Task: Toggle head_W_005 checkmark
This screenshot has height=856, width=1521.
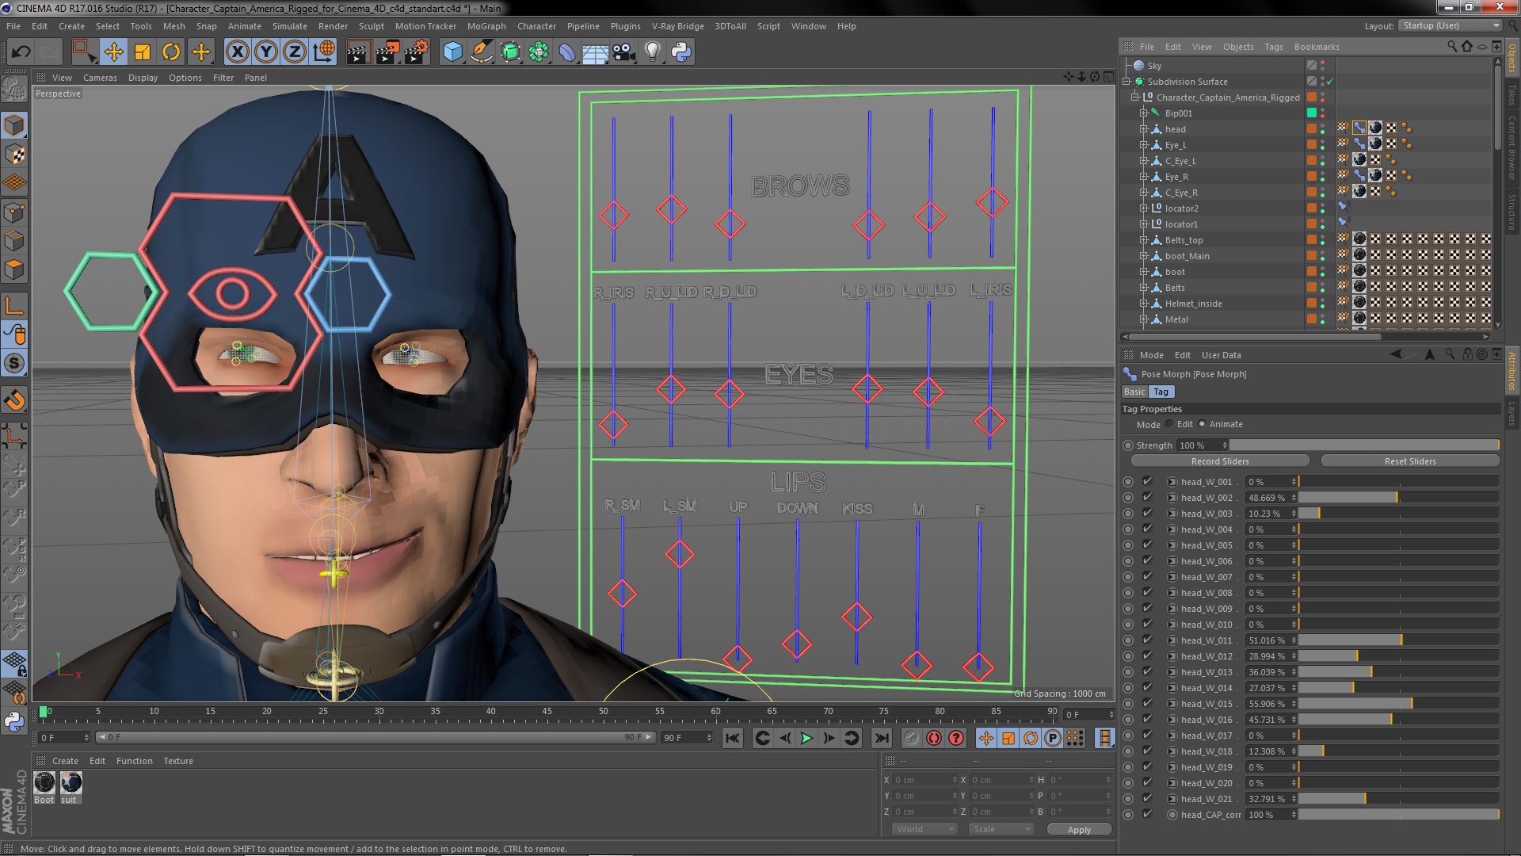Action: pos(1147,545)
